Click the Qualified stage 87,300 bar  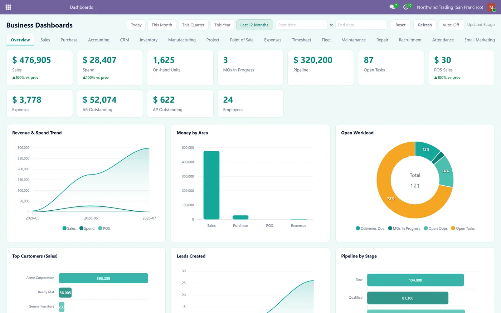click(x=408, y=298)
